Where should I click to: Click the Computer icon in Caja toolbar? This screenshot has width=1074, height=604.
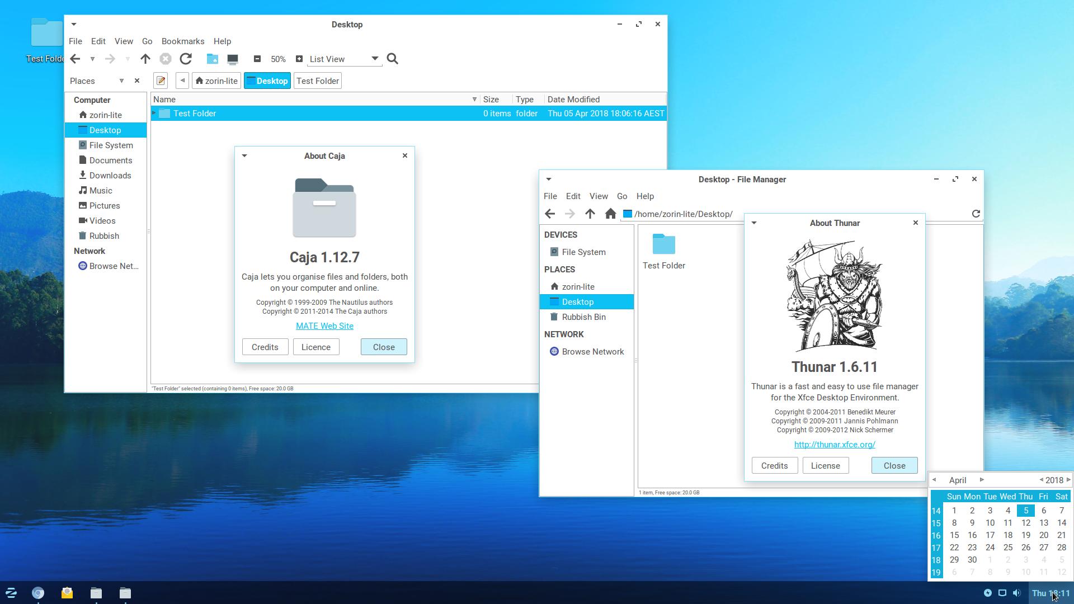tap(233, 59)
